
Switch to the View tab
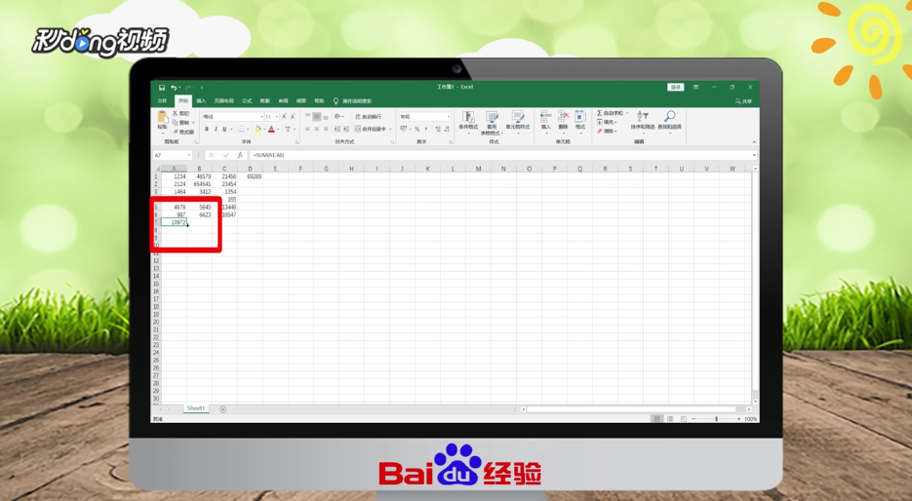[300, 101]
